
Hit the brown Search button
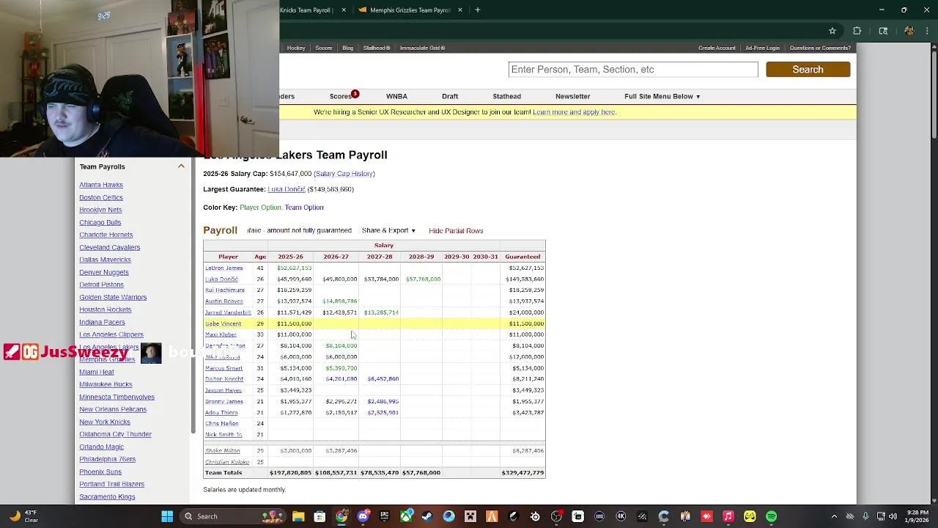click(x=808, y=69)
